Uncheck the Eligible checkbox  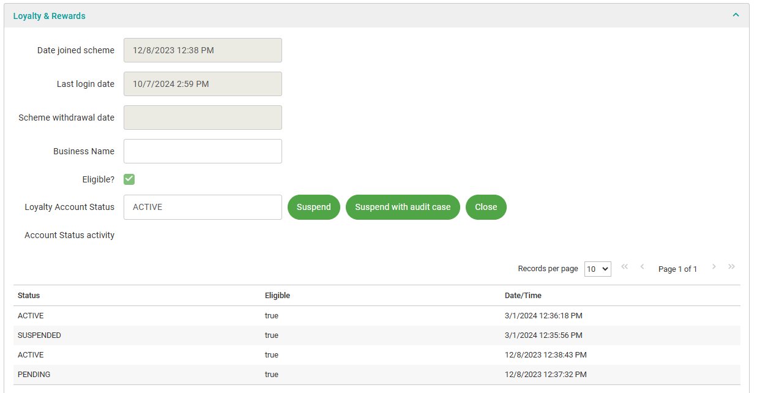coord(129,179)
